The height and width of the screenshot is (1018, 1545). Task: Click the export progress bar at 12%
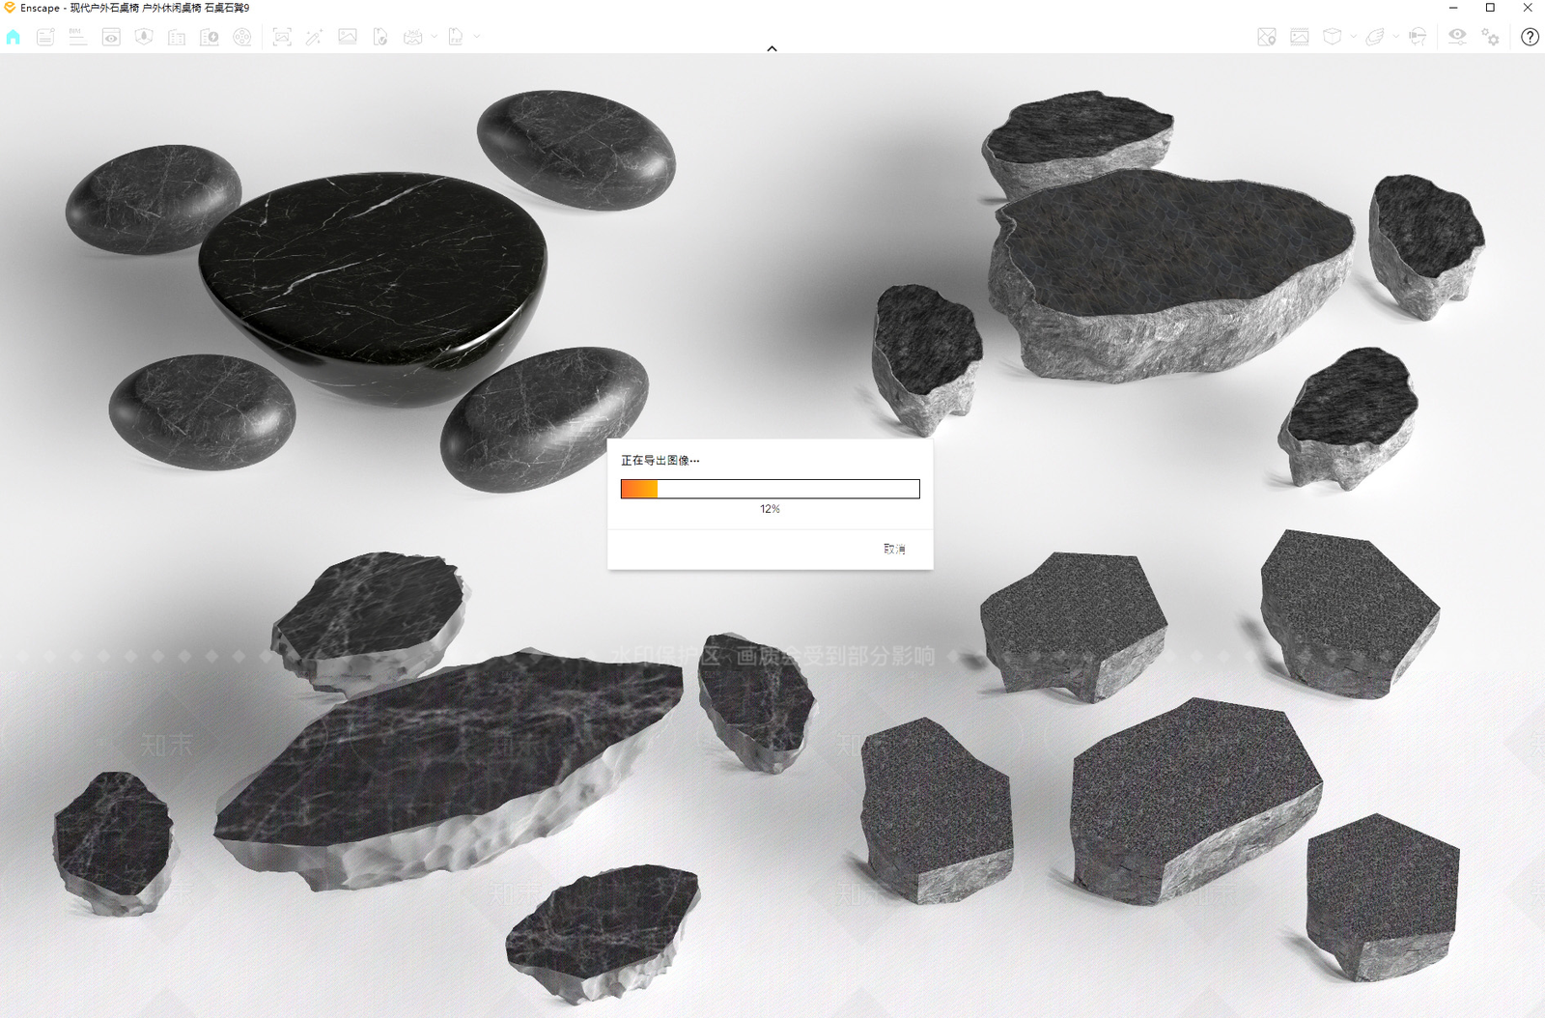pyautogui.click(x=770, y=489)
